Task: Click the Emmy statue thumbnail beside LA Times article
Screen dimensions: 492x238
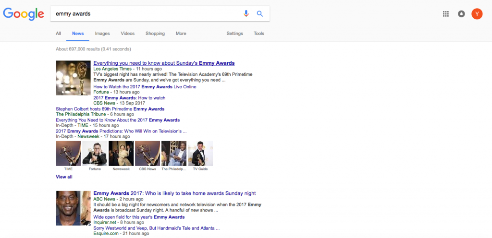Action: click(73, 78)
